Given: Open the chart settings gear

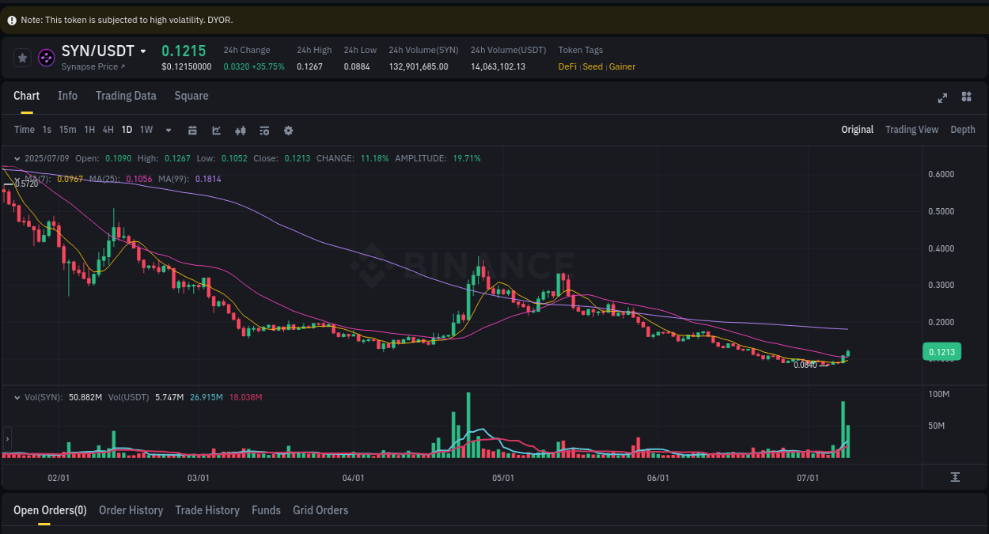Looking at the screenshot, I should pyautogui.click(x=288, y=130).
